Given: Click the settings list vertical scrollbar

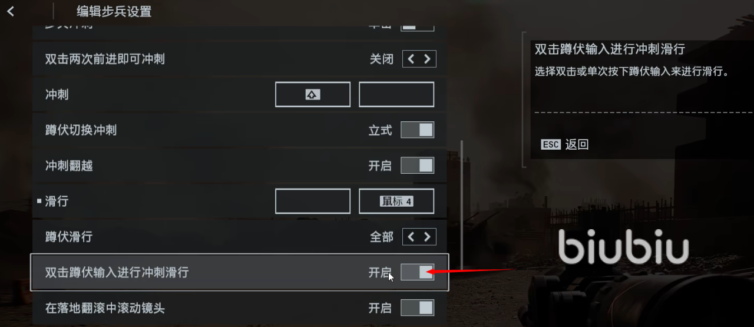Looking at the screenshot, I should (x=462, y=204).
